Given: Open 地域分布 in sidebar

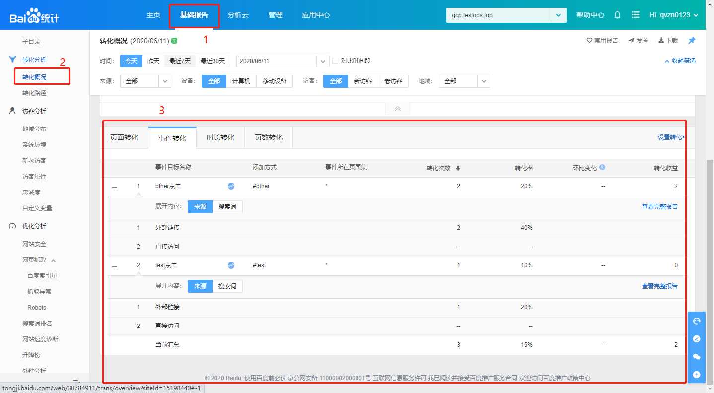Looking at the screenshot, I should tap(34, 129).
